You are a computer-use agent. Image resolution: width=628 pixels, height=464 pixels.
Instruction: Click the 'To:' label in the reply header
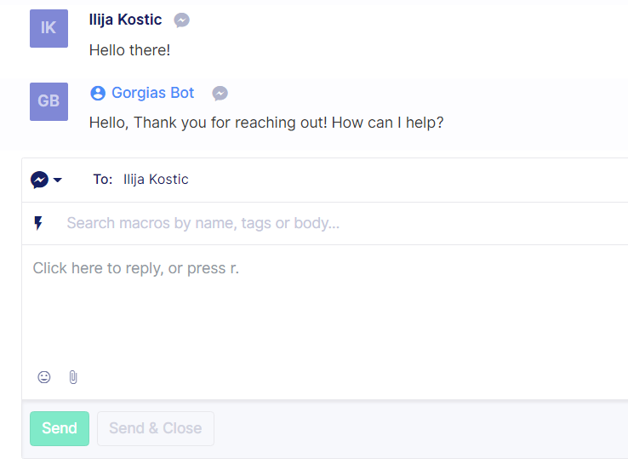point(103,179)
